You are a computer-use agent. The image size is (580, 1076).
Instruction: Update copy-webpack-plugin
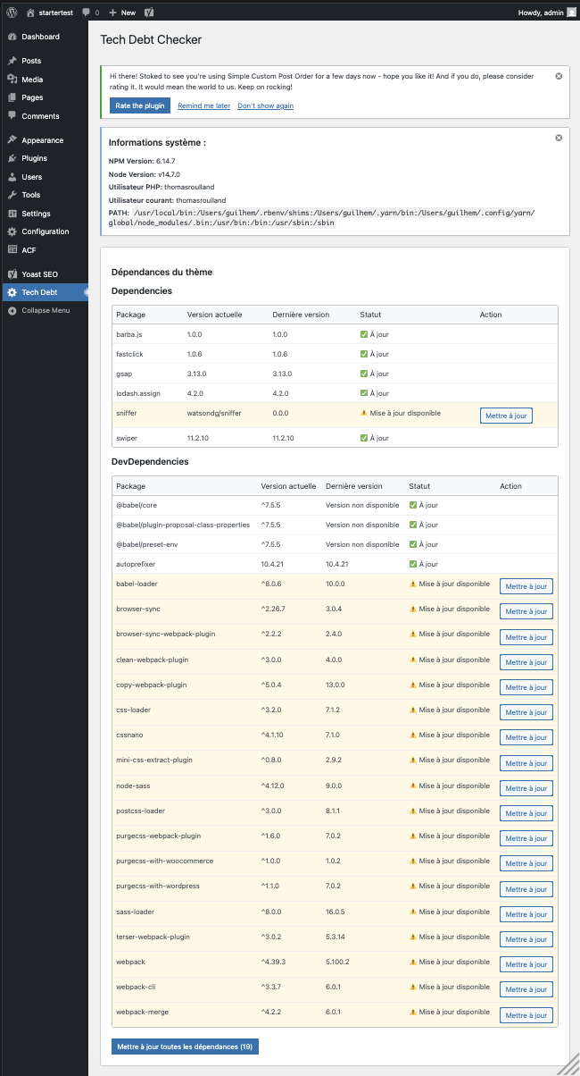click(x=526, y=687)
